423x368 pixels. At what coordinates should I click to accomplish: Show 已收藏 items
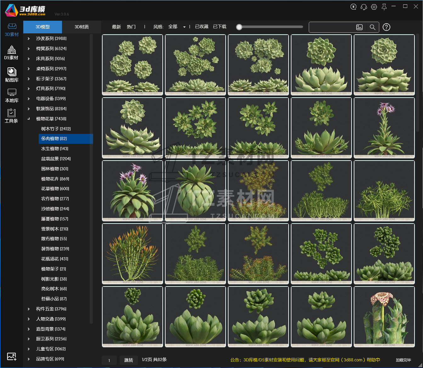202,27
